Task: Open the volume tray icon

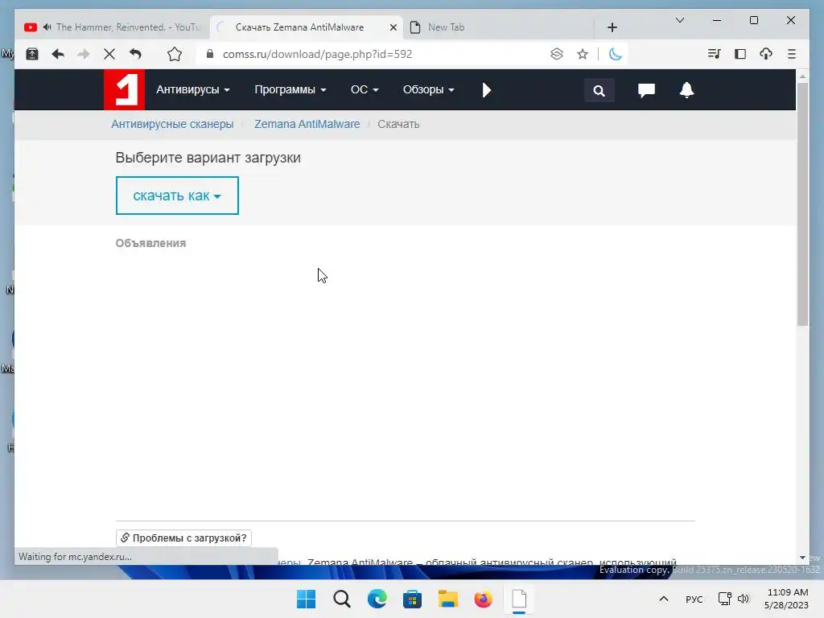Action: [743, 599]
